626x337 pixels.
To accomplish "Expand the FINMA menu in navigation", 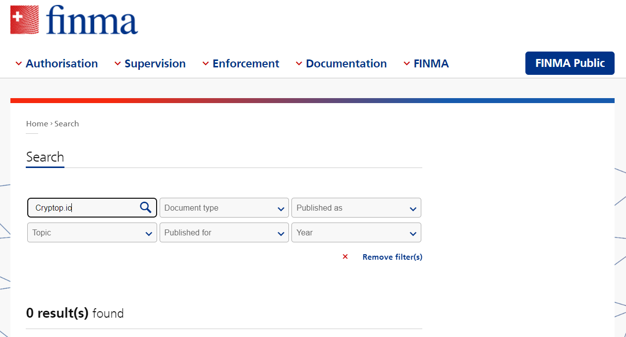I will click(431, 63).
